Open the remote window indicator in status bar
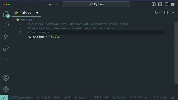 click(x=4, y=97)
